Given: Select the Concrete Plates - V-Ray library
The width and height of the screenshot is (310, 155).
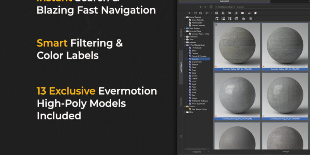Looking at the screenshot, I should pos(200,34).
